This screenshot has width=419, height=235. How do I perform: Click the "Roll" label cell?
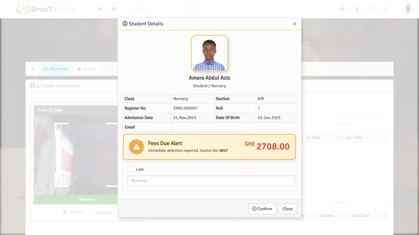point(235,108)
